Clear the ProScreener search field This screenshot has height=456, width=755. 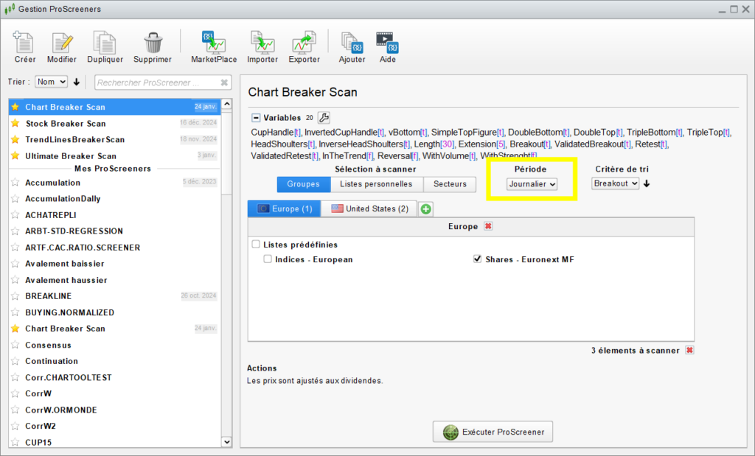[224, 83]
